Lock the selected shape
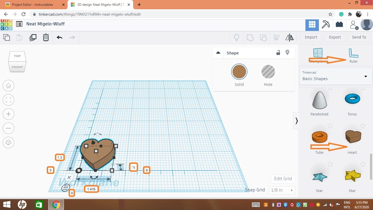Viewport: 373px width, 210px height. pos(278,52)
